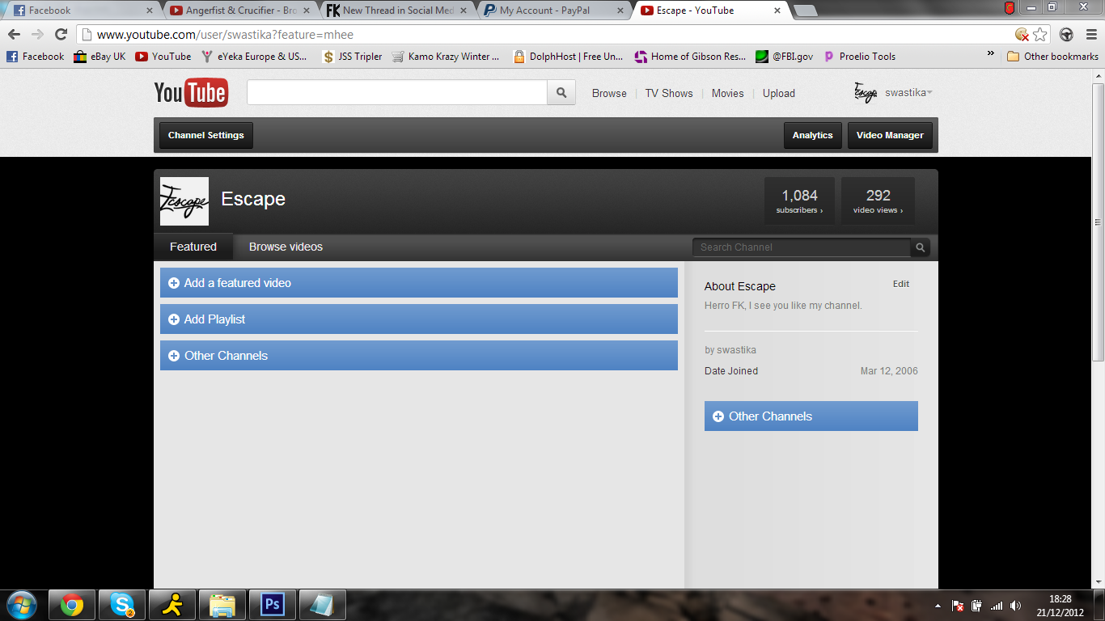Viewport: 1105px width, 621px height.
Task: Open Analytics
Action: [x=813, y=135]
